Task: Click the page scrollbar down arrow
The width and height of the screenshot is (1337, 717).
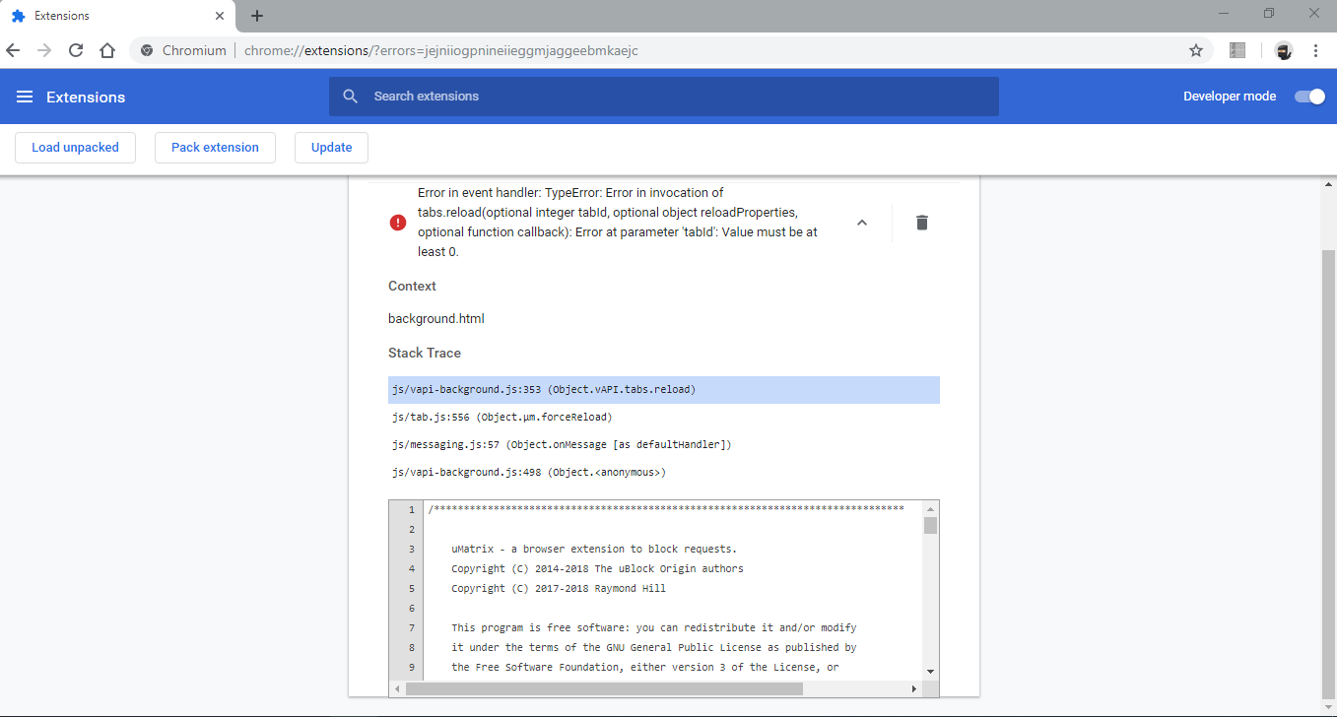Action: (1328, 705)
